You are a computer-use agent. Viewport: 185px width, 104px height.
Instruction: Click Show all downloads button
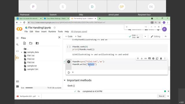(162, 96)
